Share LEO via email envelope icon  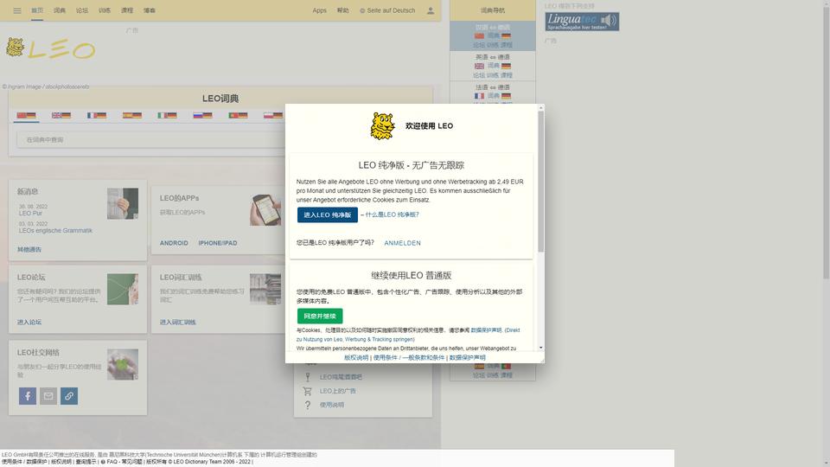48,396
